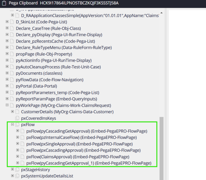206x180 pixels.
Task: Expand the pyReportParamPage node
Action: [x=7, y=99]
